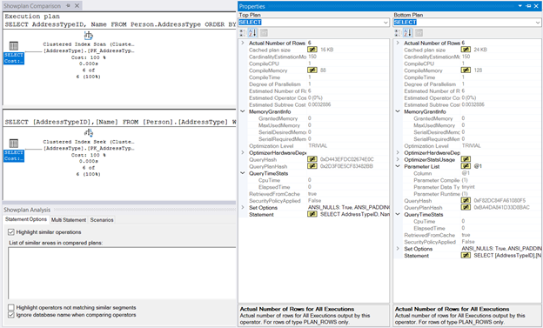This screenshot has height=328, width=543.
Task: Close the Showplan Comparison tab
Action: click(x=77, y=6)
